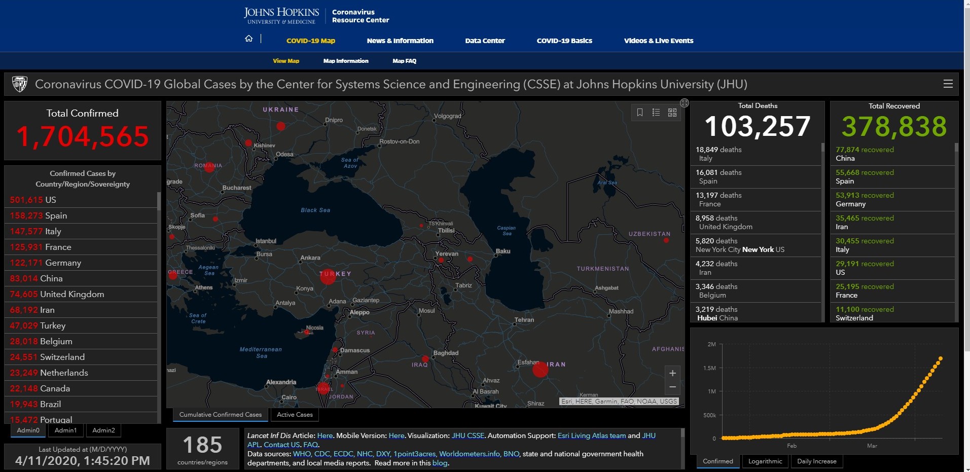Switch chart to Logarithmic tab
Screen dimensions: 970x472
pyautogui.click(x=765, y=461)
